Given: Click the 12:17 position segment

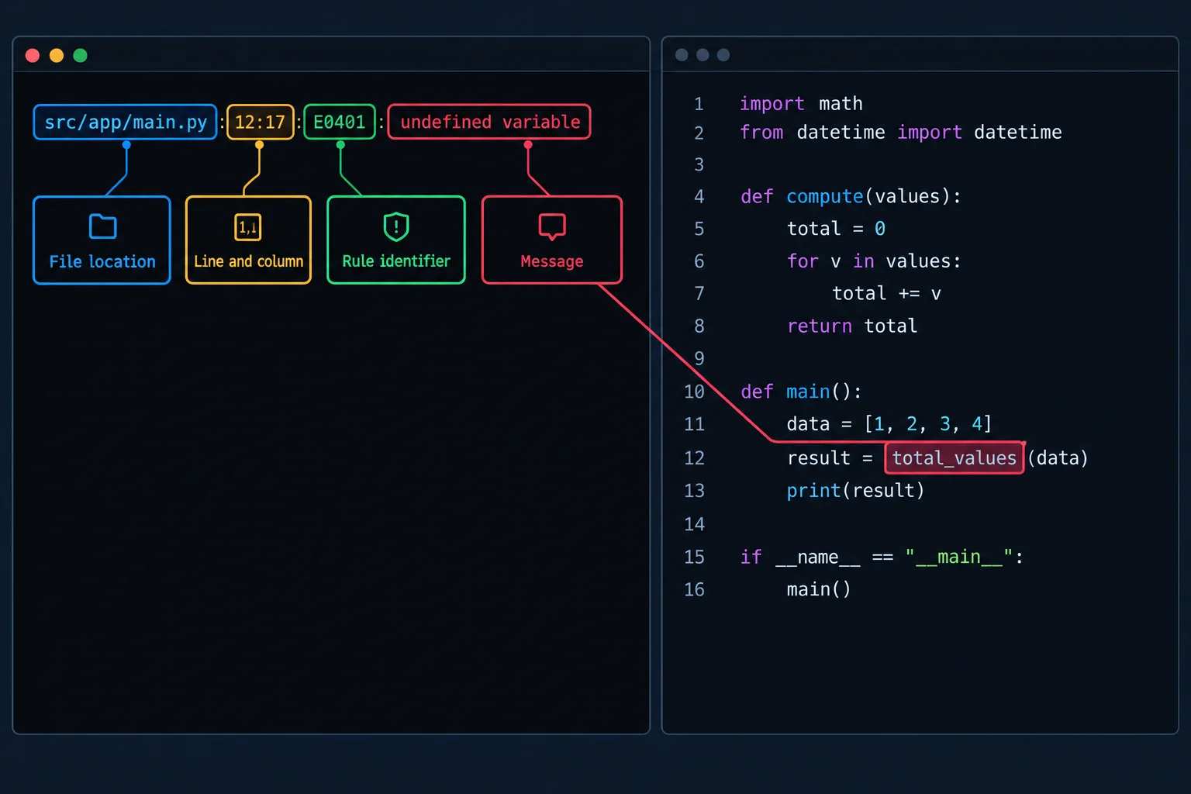Looking at the screenshot, I should point(260,122).
